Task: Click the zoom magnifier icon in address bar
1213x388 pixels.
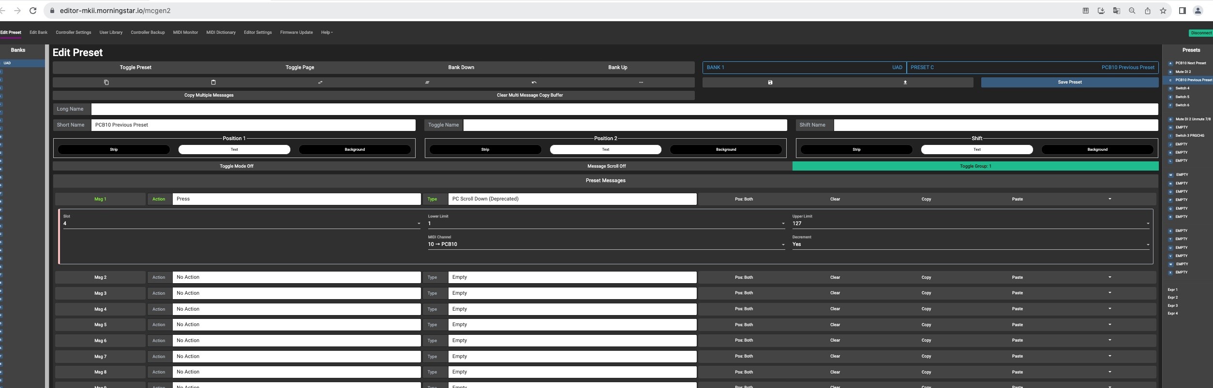Action: (1132, 11)
